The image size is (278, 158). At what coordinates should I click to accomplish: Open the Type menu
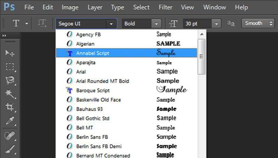[x=117, y=7]
